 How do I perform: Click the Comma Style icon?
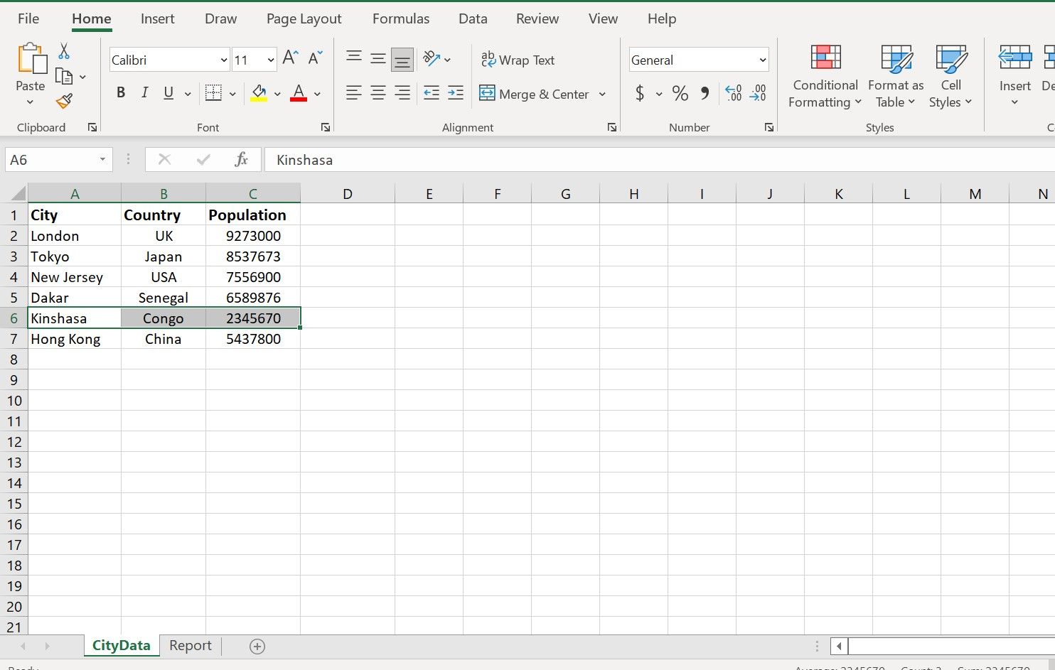coord(705,93)
